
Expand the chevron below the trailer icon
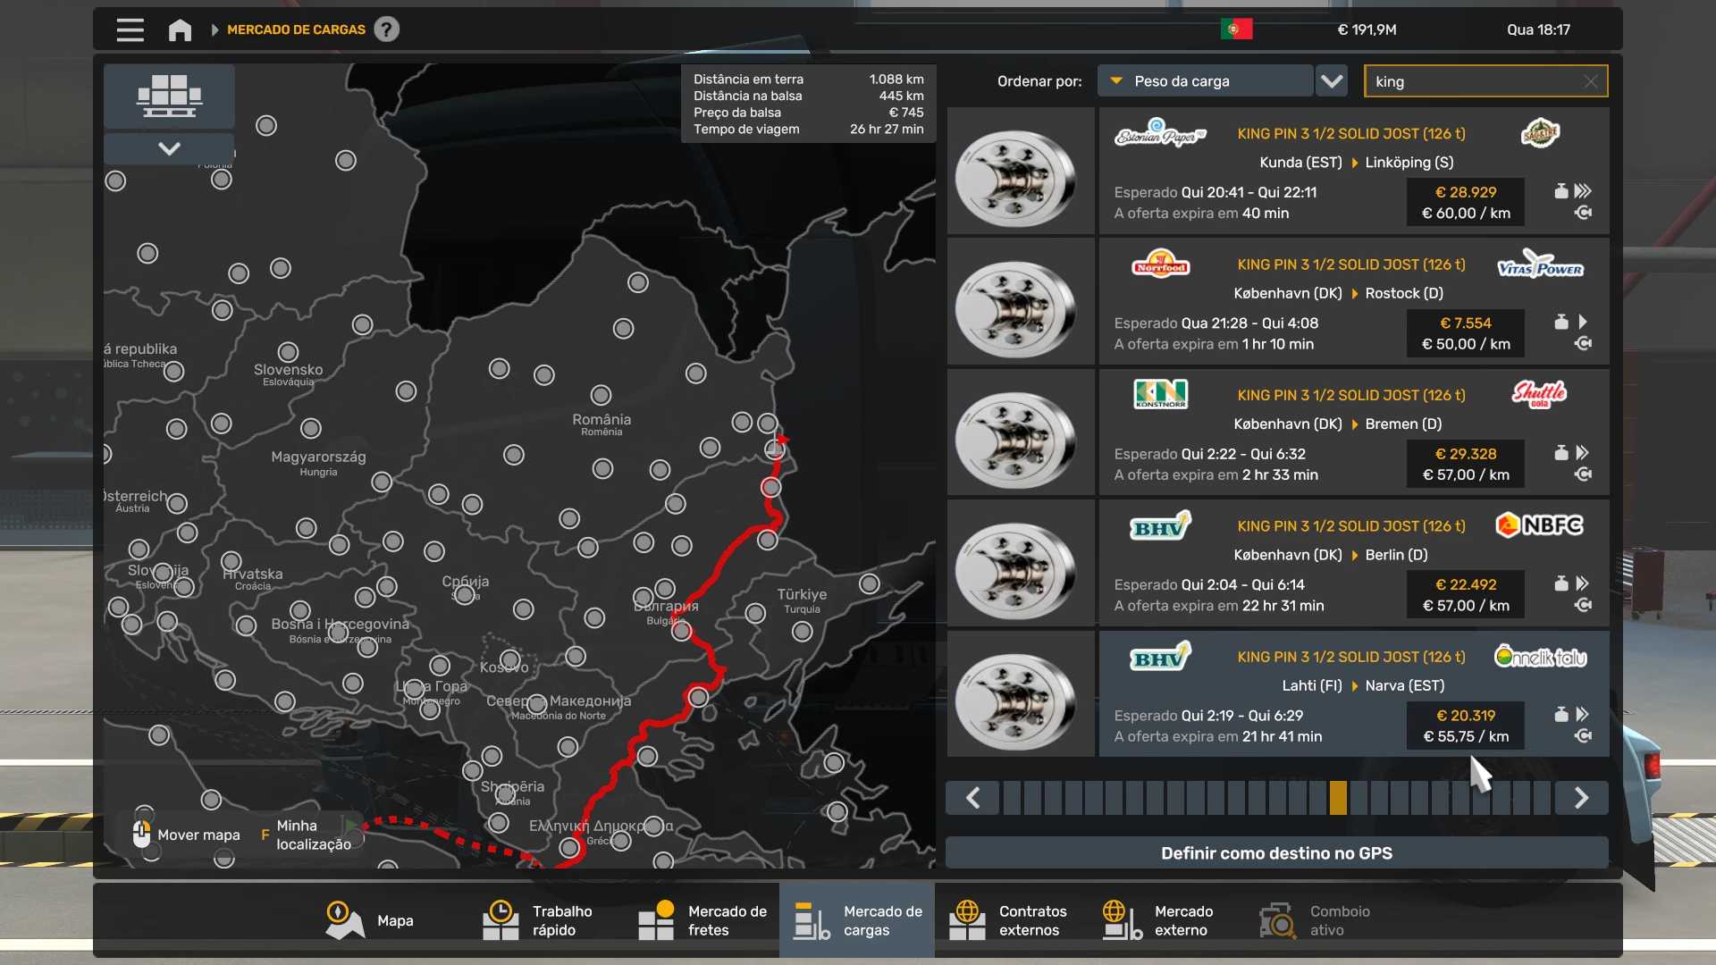click(169, 148)
